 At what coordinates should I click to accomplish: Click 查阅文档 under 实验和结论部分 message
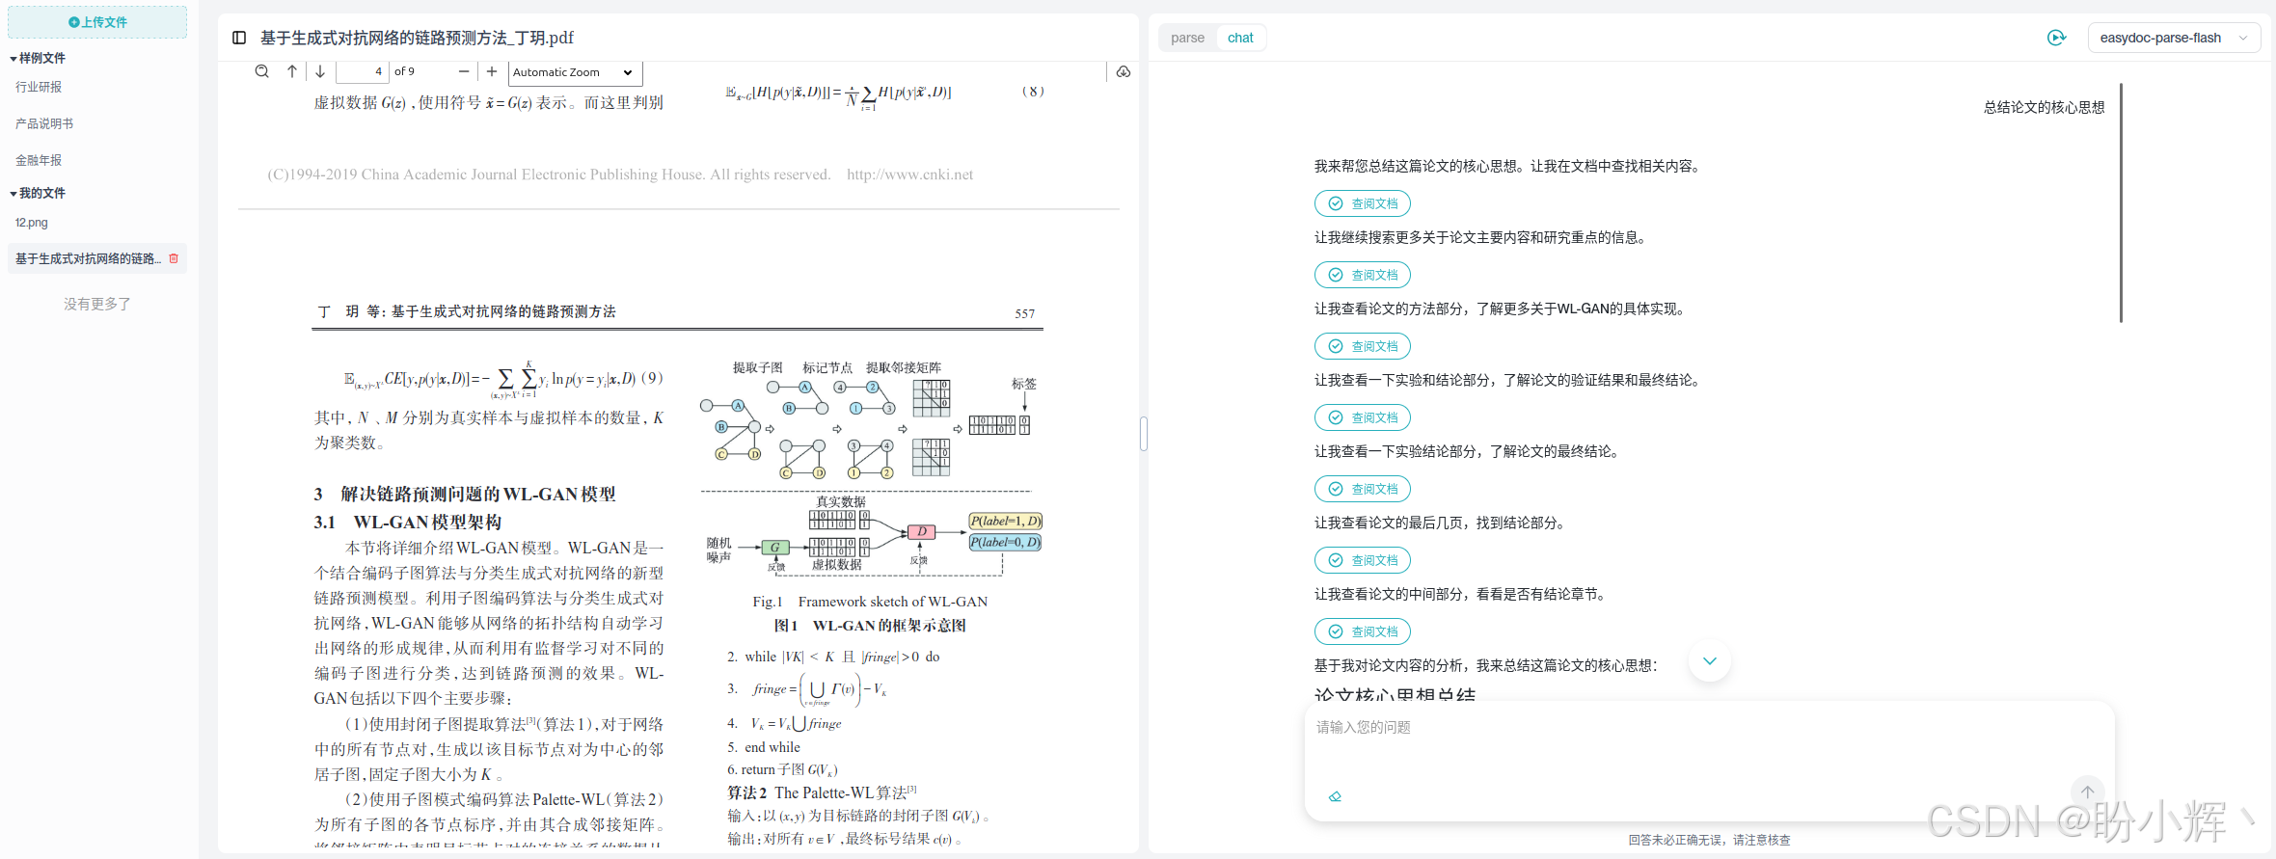point(1363,417)
